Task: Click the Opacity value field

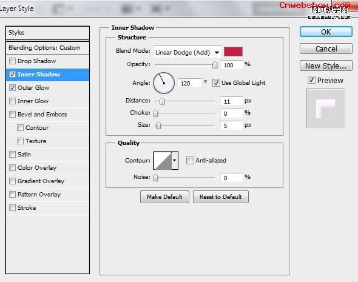Action: [x=232, y=65]
